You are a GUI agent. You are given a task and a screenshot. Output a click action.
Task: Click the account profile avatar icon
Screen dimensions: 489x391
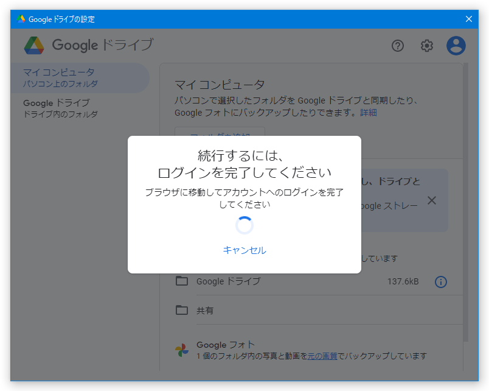coord(456,46)
